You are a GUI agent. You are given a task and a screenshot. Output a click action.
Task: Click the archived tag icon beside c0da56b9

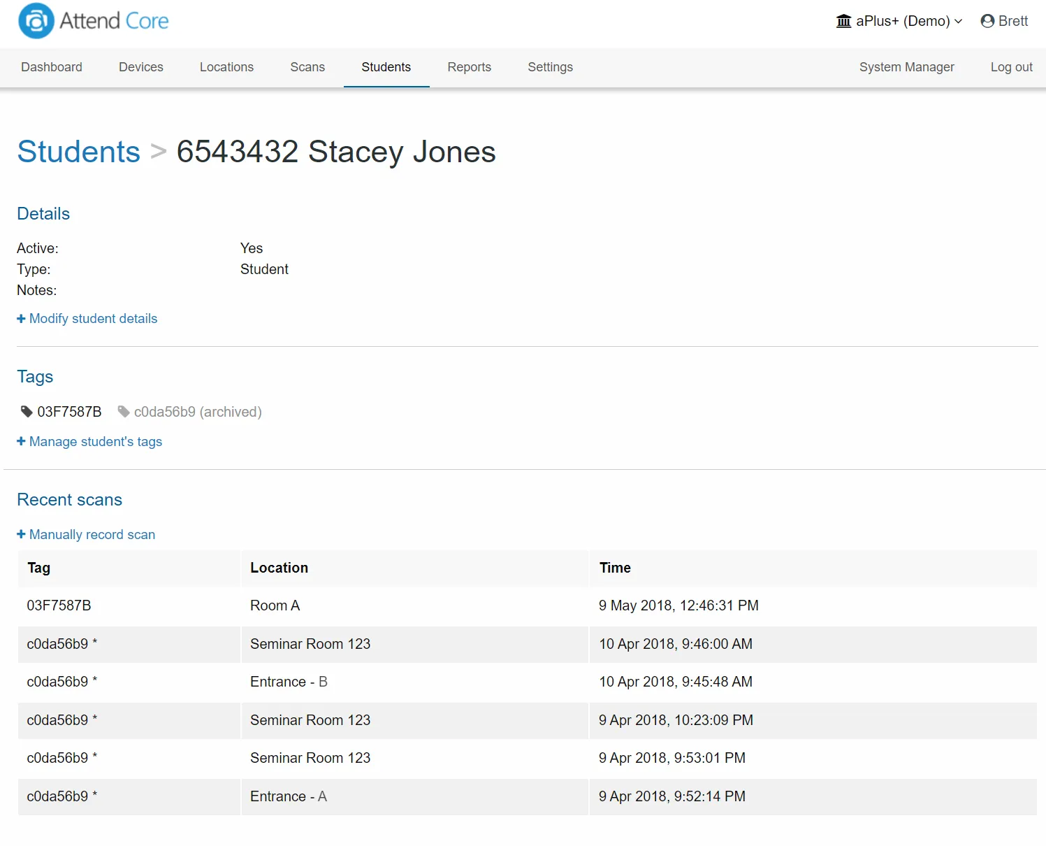pyautogui.click(x=124, y=412)
